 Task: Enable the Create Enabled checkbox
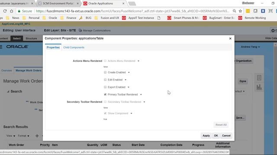click(x=105, y=72)
